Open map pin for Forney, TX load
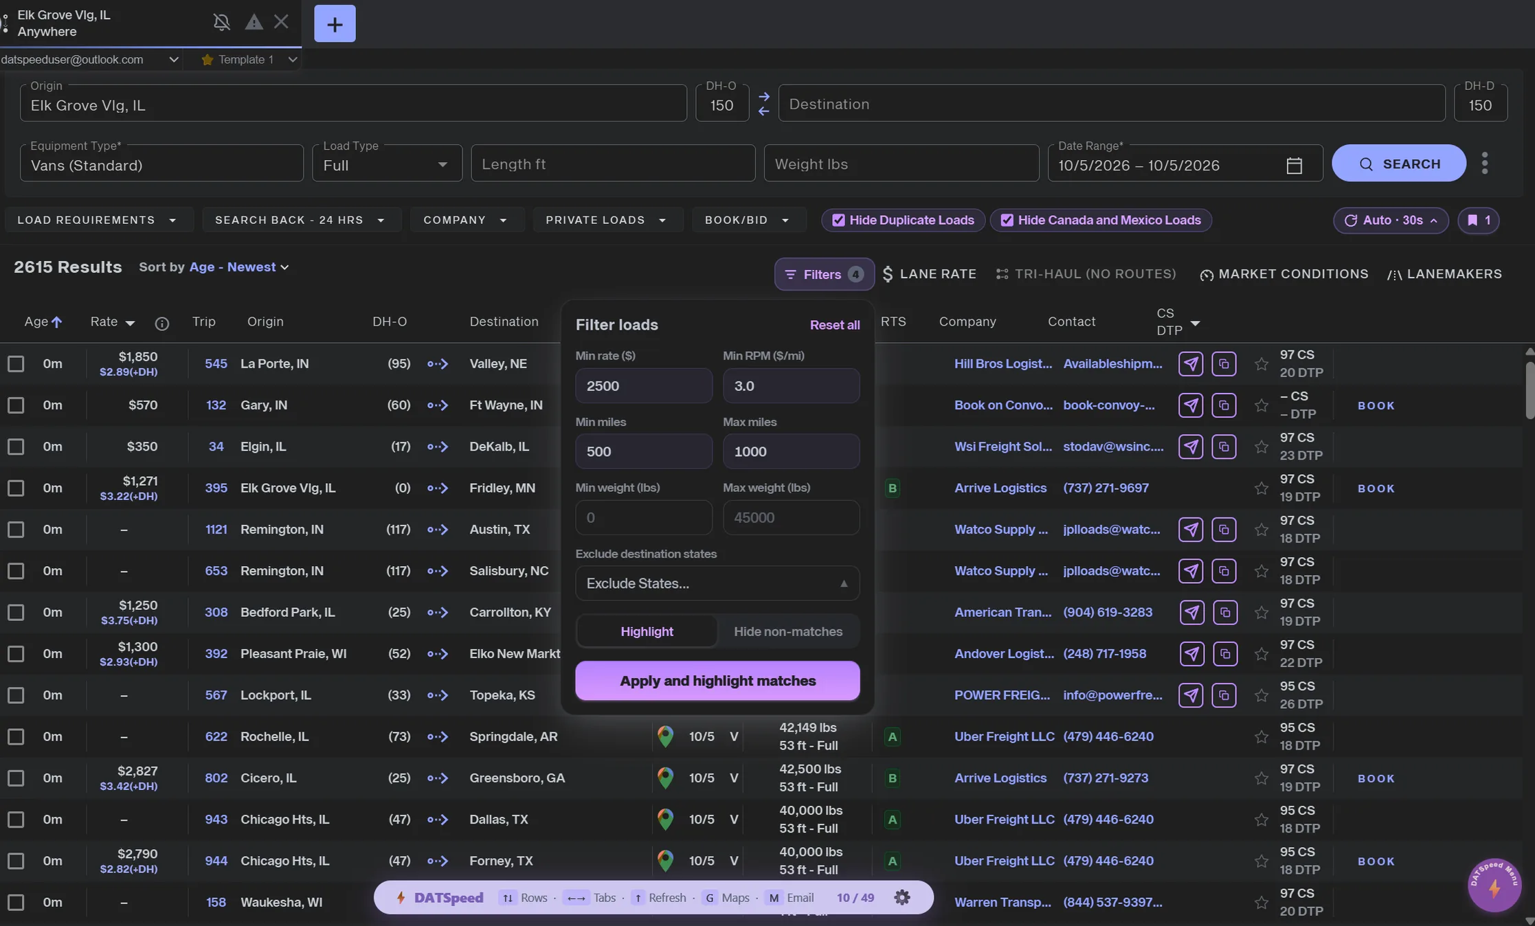The image size is (1535, 926). pyautogui.click(x=665, y=861)
